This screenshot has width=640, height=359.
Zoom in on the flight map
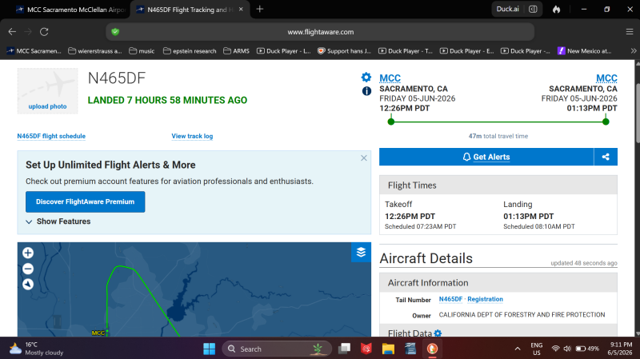click(x=28, y=253)
